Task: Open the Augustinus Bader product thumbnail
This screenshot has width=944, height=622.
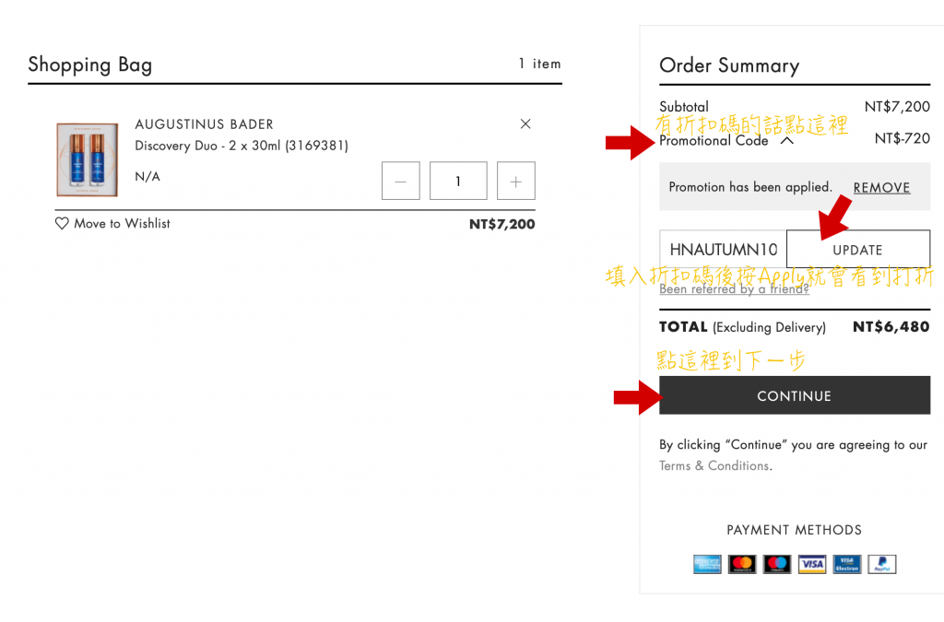Action: click(x=87, y=159)
